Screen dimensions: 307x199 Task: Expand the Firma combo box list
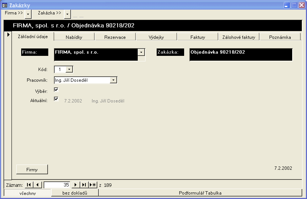click(141, 52)
